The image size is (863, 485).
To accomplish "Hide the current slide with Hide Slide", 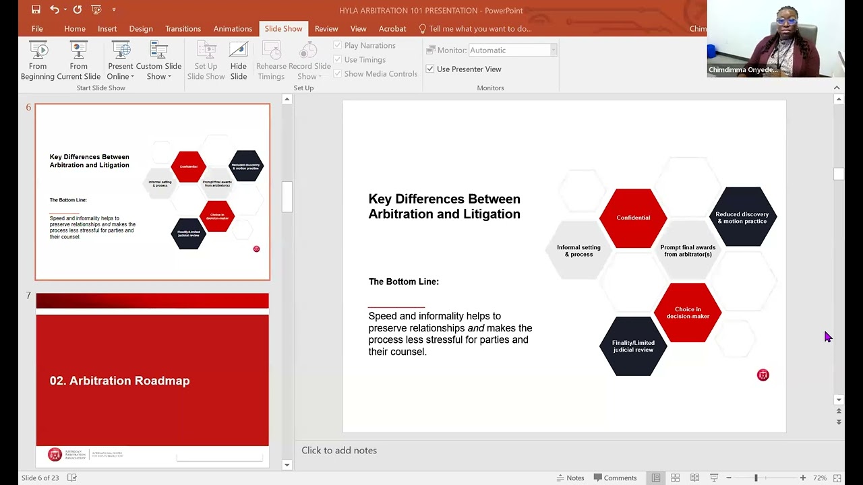I will pyautogui.click(x=239, y=61).
